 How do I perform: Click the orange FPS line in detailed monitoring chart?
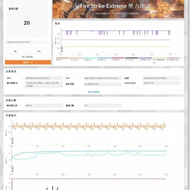click(x=89, y=126)
